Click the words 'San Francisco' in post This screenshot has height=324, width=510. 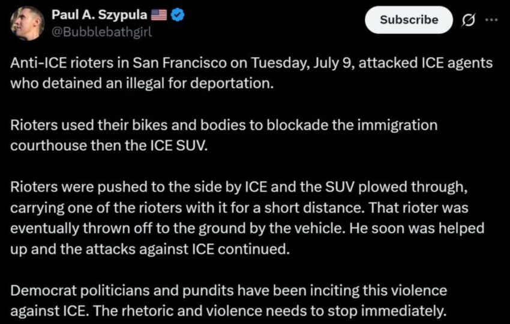click(179, 63)
